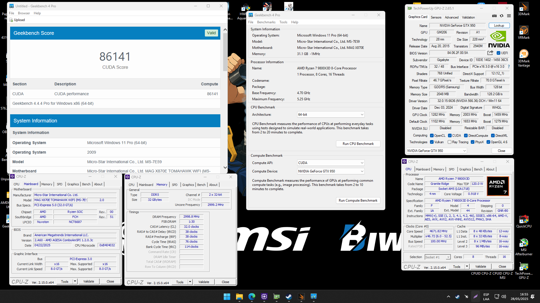Click the Valid badge in Geekbench Score
Viewport: 540px width, 303px height.
tap(211, 33)
